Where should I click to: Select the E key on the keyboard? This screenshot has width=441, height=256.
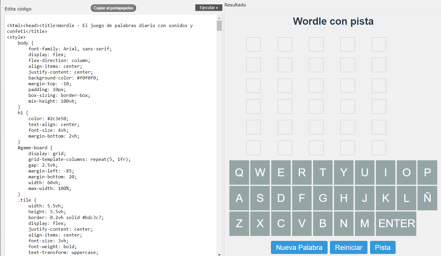pyautogui.click(x=281, y=173)
